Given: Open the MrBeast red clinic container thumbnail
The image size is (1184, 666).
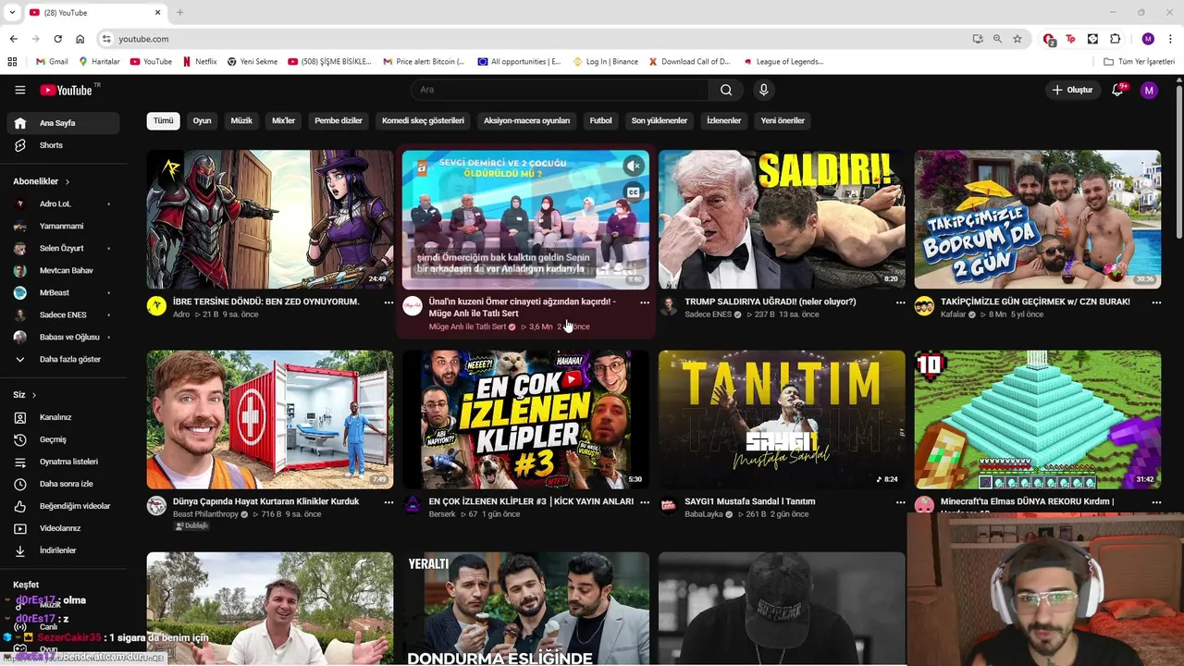Looking at the screenshot, I should tap(270, 419).
